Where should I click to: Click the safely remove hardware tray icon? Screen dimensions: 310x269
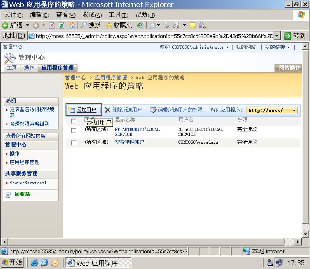270,263
